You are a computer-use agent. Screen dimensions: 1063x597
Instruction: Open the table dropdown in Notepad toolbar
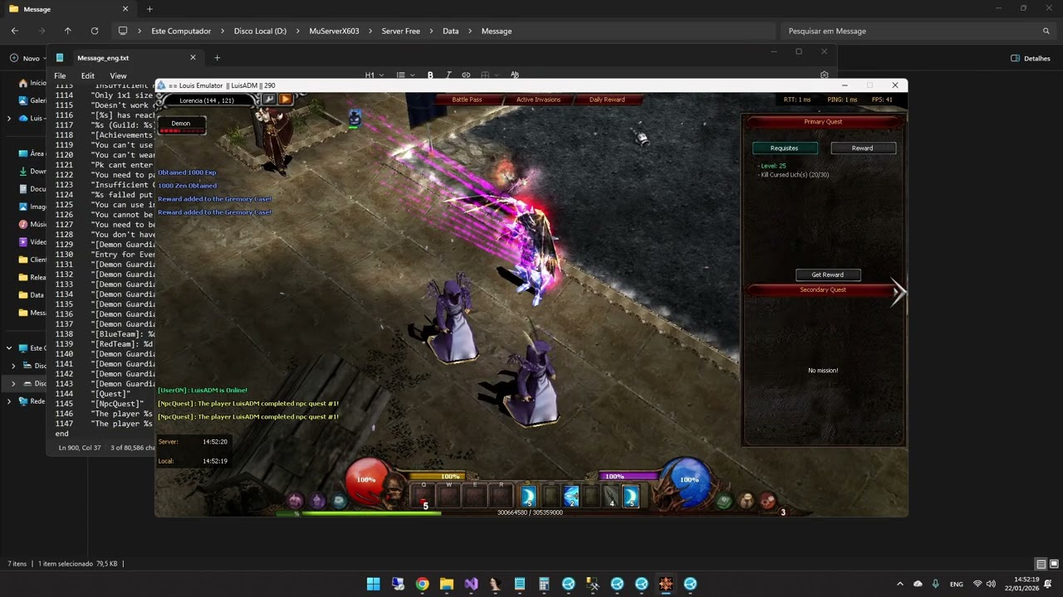click(488, 75)
